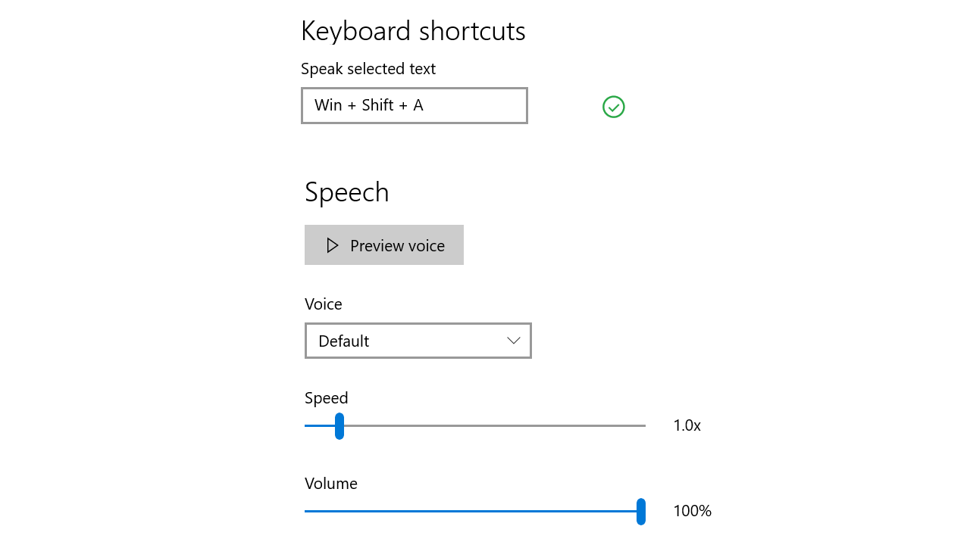
Task: Click the play triangle icon in Preview voice
Action: click(x=332, y=245)
